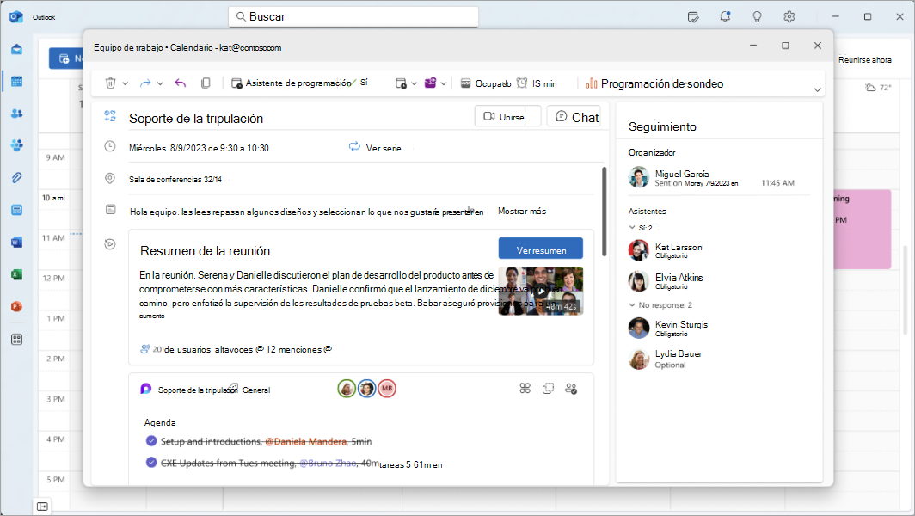Open tips lightbulb icon
The width and height of the screenshot is (915, 516).
point(757,17)
